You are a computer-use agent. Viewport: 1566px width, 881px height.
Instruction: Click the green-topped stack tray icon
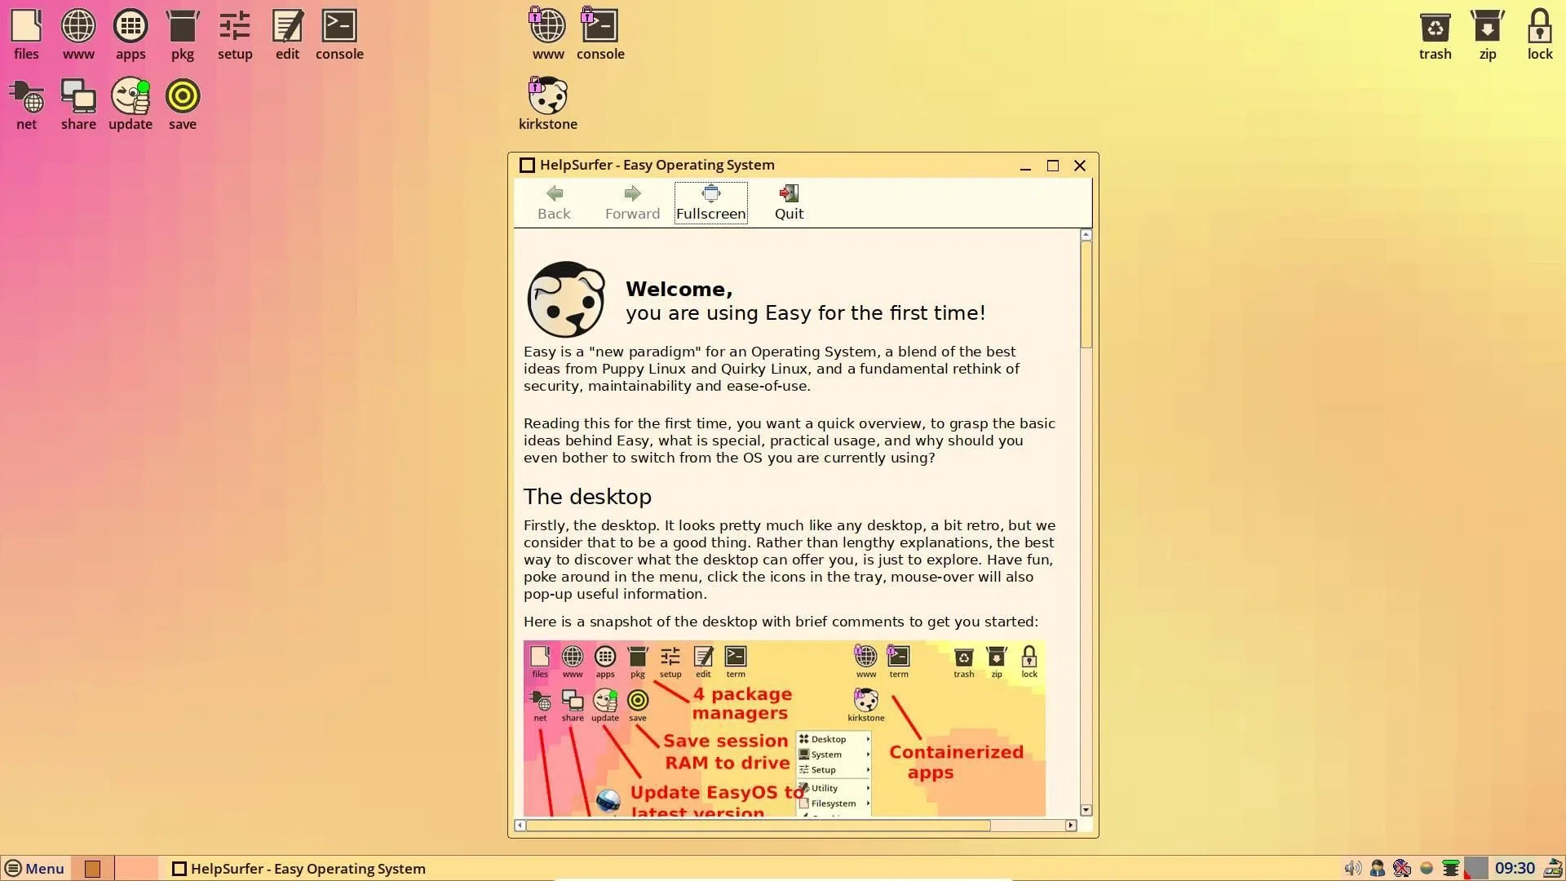point(1450,869)
